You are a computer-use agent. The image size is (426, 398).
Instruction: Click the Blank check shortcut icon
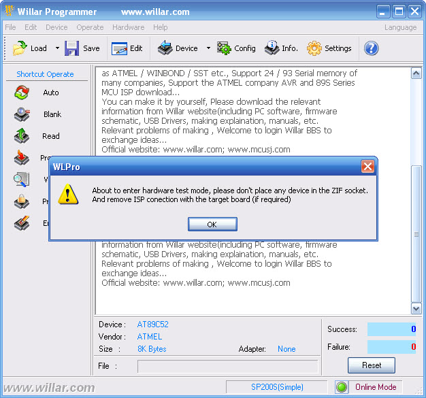coord(22,114)
